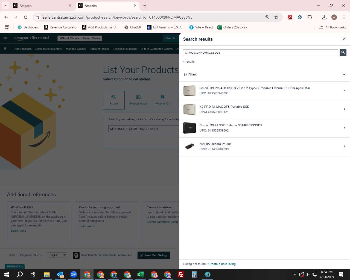The height and width of the screenshot is (280, 350).
Task: Reload the page with refresh icon
Action: [x=26, y=17]
